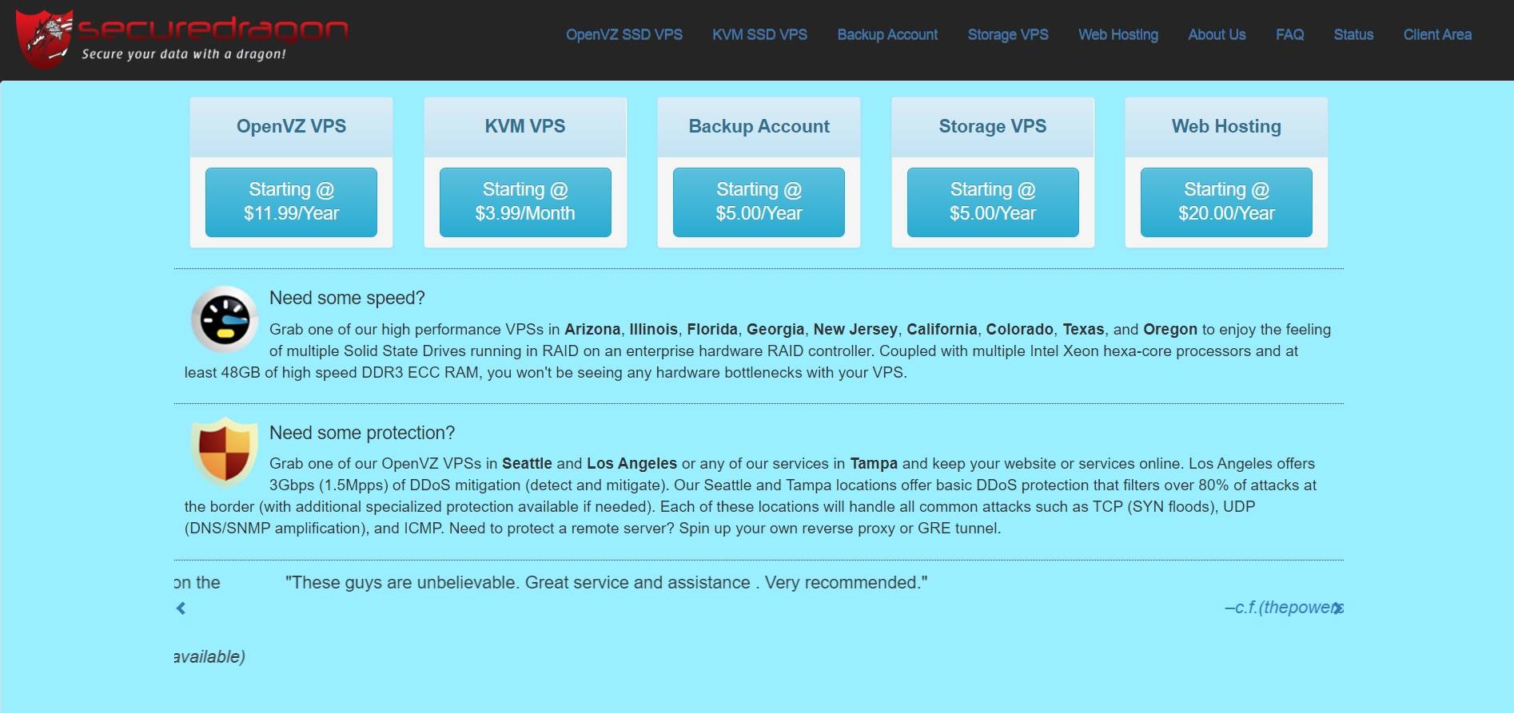The height and width of the screenshot is (713, 1514).
Task: Click Backup Account Starting @ $5.00/Year button
Action: (x=759, y=202)
